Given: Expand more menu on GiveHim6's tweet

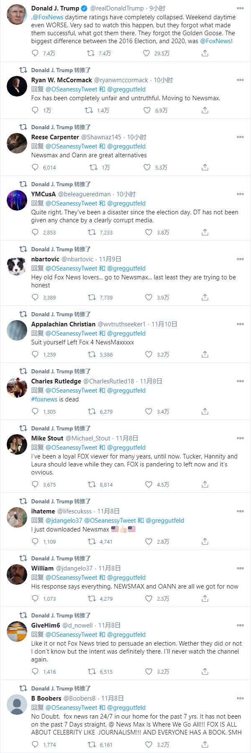Looking at the screenshot, I should [x=240, y=625].
